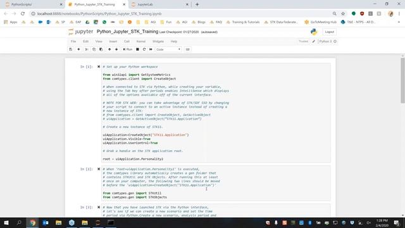Restart the kernel with the circular arrow
The image size is (405, 228).
144,49
